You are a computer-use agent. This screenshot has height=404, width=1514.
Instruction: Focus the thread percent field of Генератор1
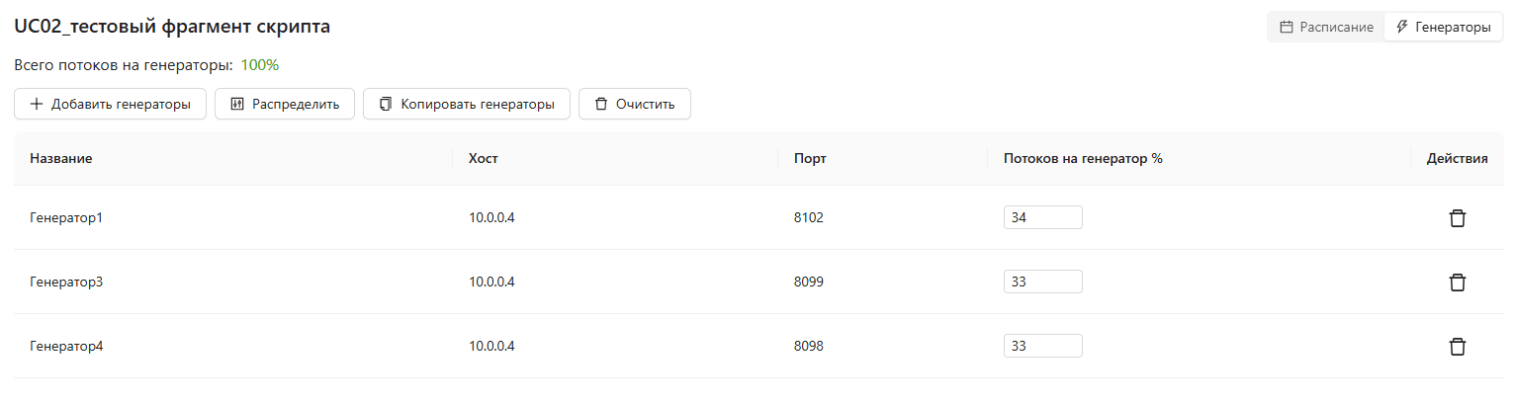[x=1043, y=217]
